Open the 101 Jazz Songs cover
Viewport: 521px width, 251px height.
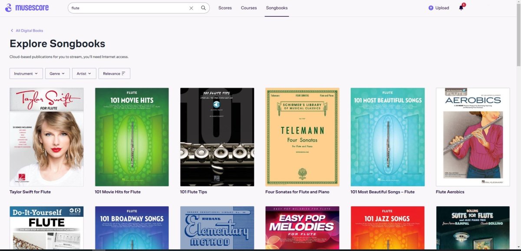[388, 228]
